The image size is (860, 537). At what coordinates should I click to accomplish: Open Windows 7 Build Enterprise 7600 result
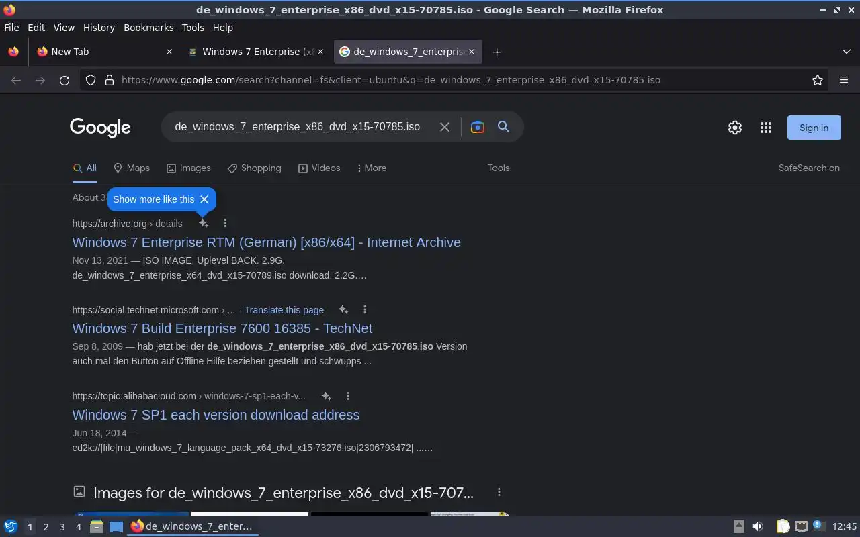[222, 328]
